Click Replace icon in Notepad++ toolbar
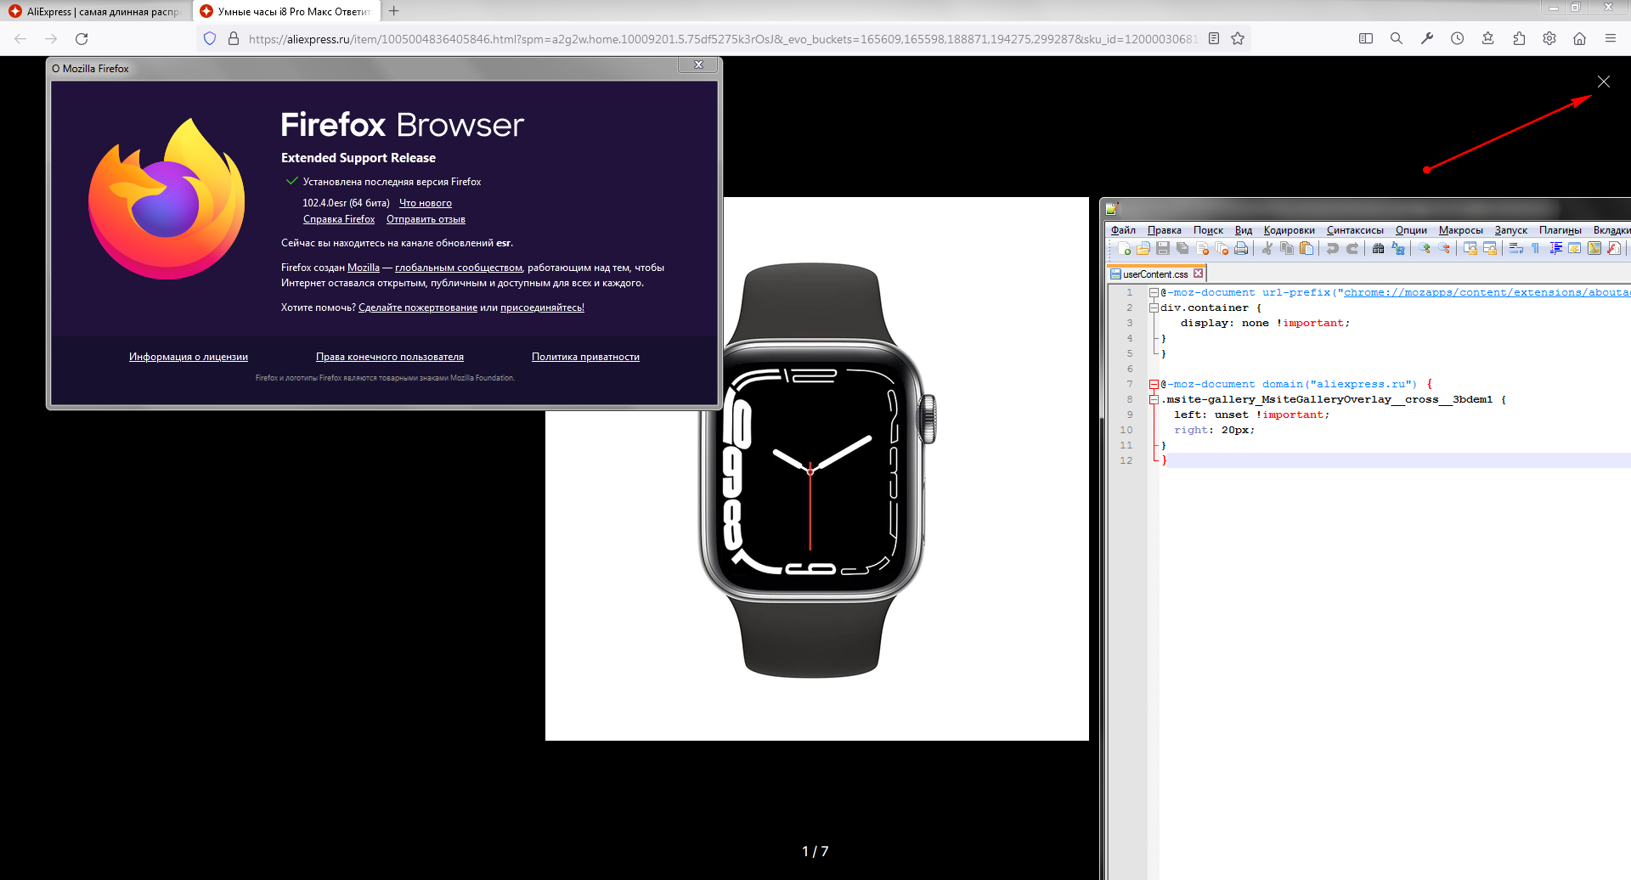 tap(1397, 248)
